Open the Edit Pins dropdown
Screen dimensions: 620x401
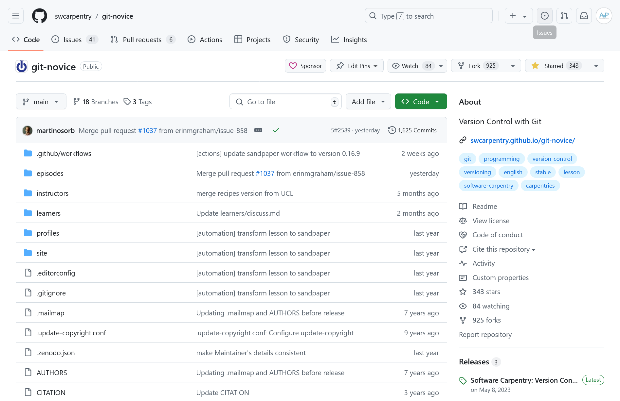(357, 66)
